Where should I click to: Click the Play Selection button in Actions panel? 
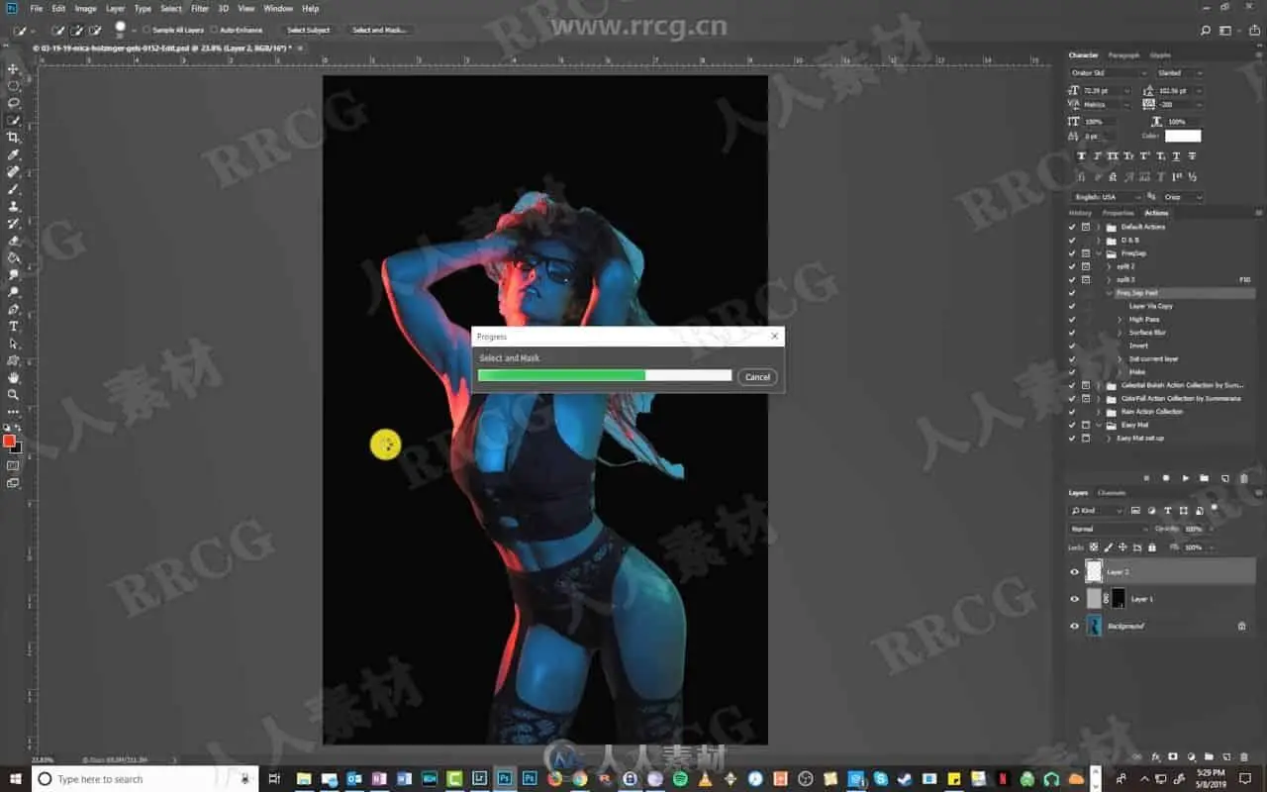pyautogui.click(x=1186, y=478)
